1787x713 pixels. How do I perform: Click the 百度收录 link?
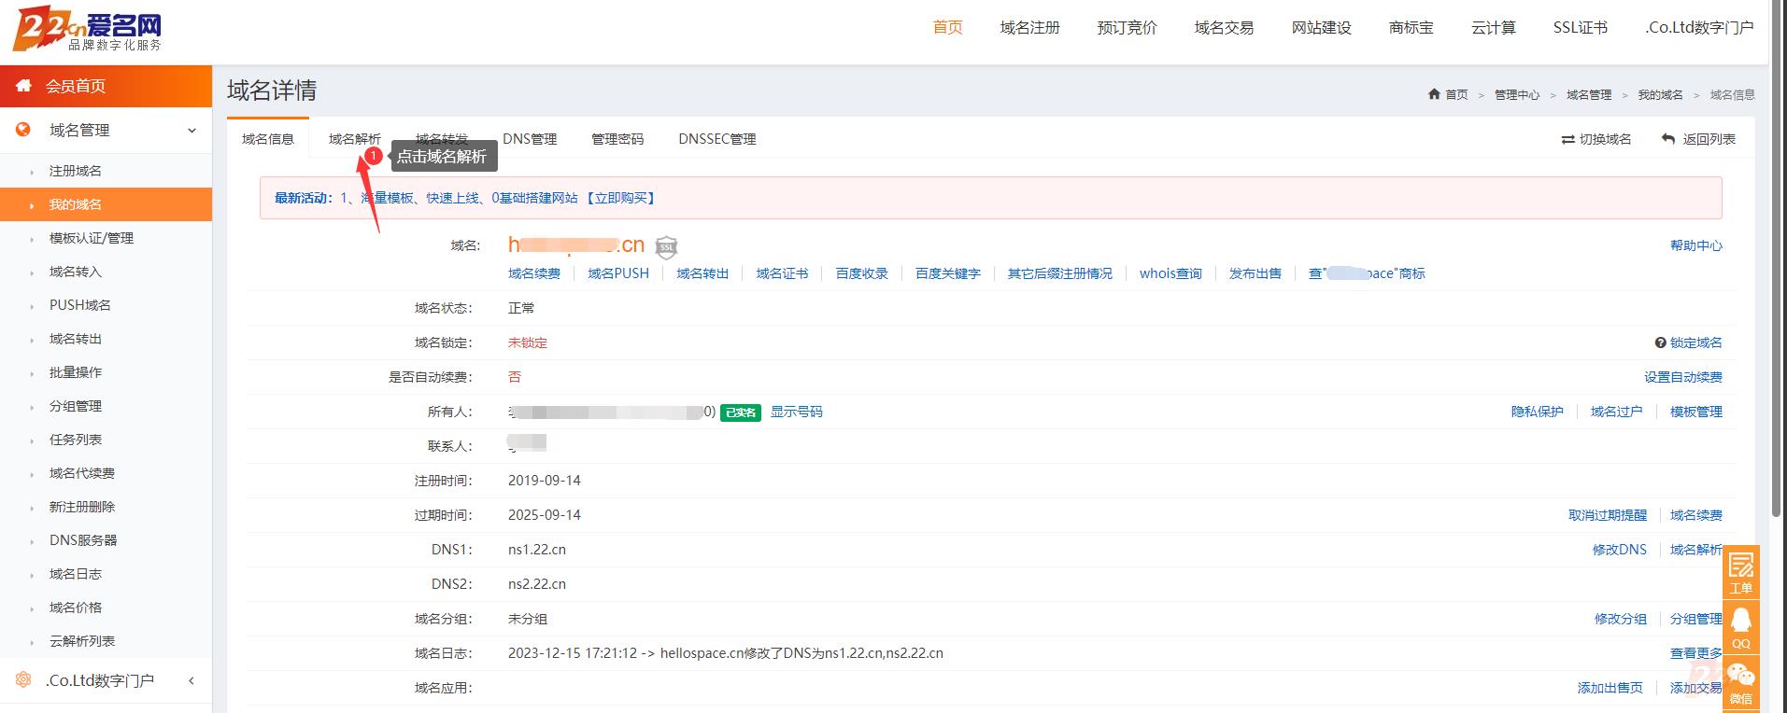click(861, 273)
